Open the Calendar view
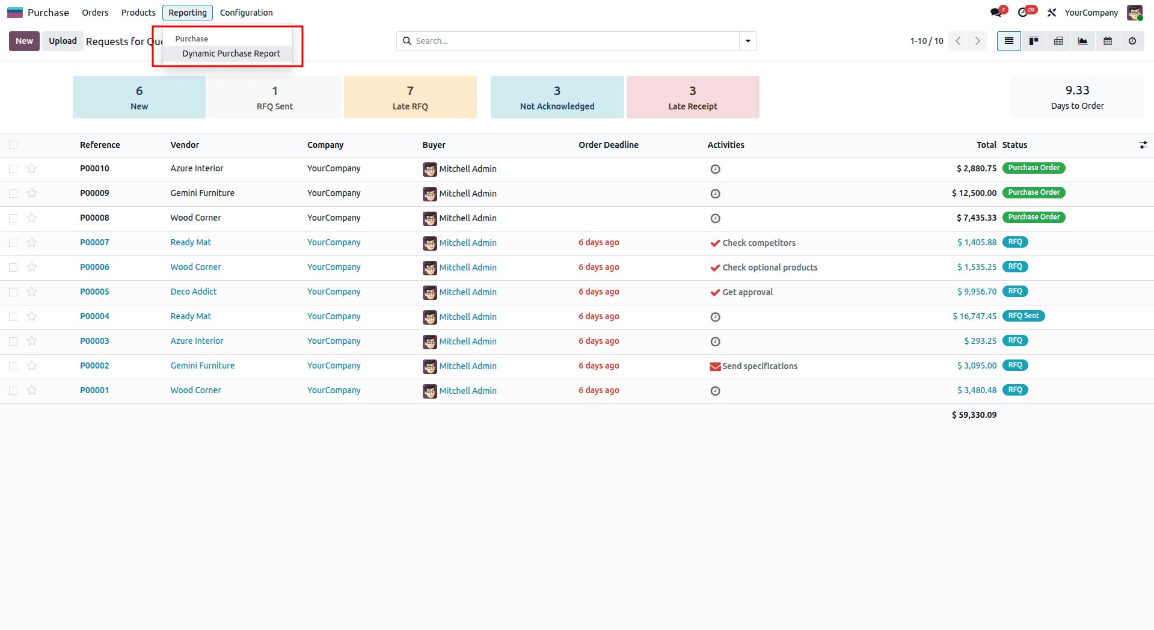Screen dimensions: 1154x630 1107,41
